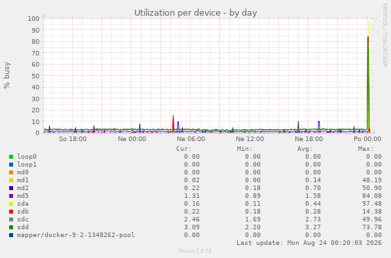Click the Avg: column header

point(305,149)
